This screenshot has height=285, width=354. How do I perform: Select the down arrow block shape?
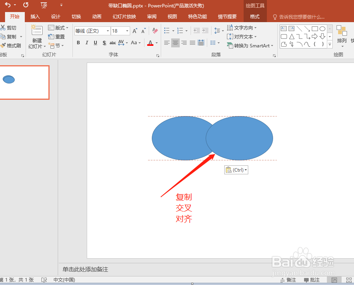pos(322,36)
